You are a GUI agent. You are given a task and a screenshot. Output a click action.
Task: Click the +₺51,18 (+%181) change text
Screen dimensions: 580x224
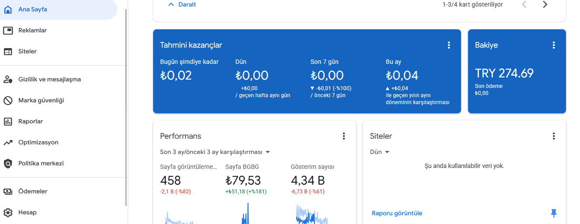246,191
